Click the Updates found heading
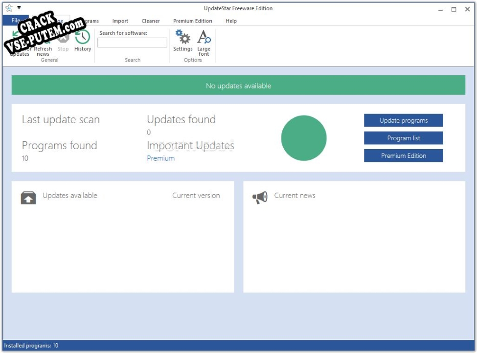Viewport: 477px width, 353px height. [x=182, y=119]
